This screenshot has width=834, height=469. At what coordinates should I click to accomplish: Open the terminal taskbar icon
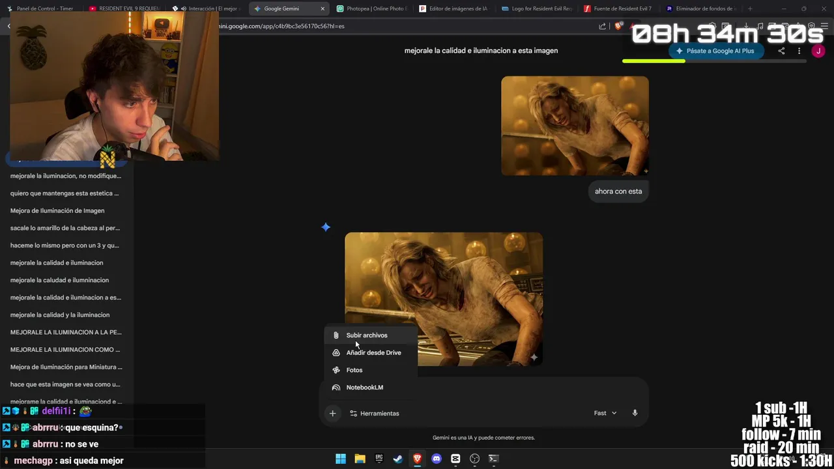tap(493, 459)
